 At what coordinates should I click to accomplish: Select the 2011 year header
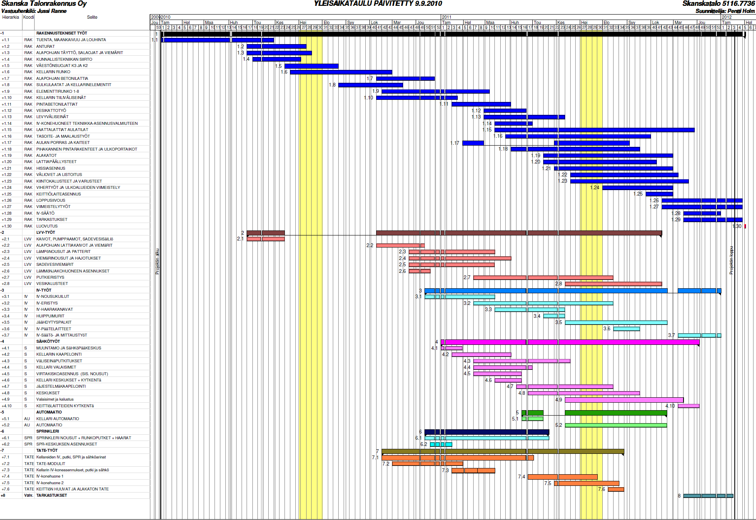click(447, 17)
